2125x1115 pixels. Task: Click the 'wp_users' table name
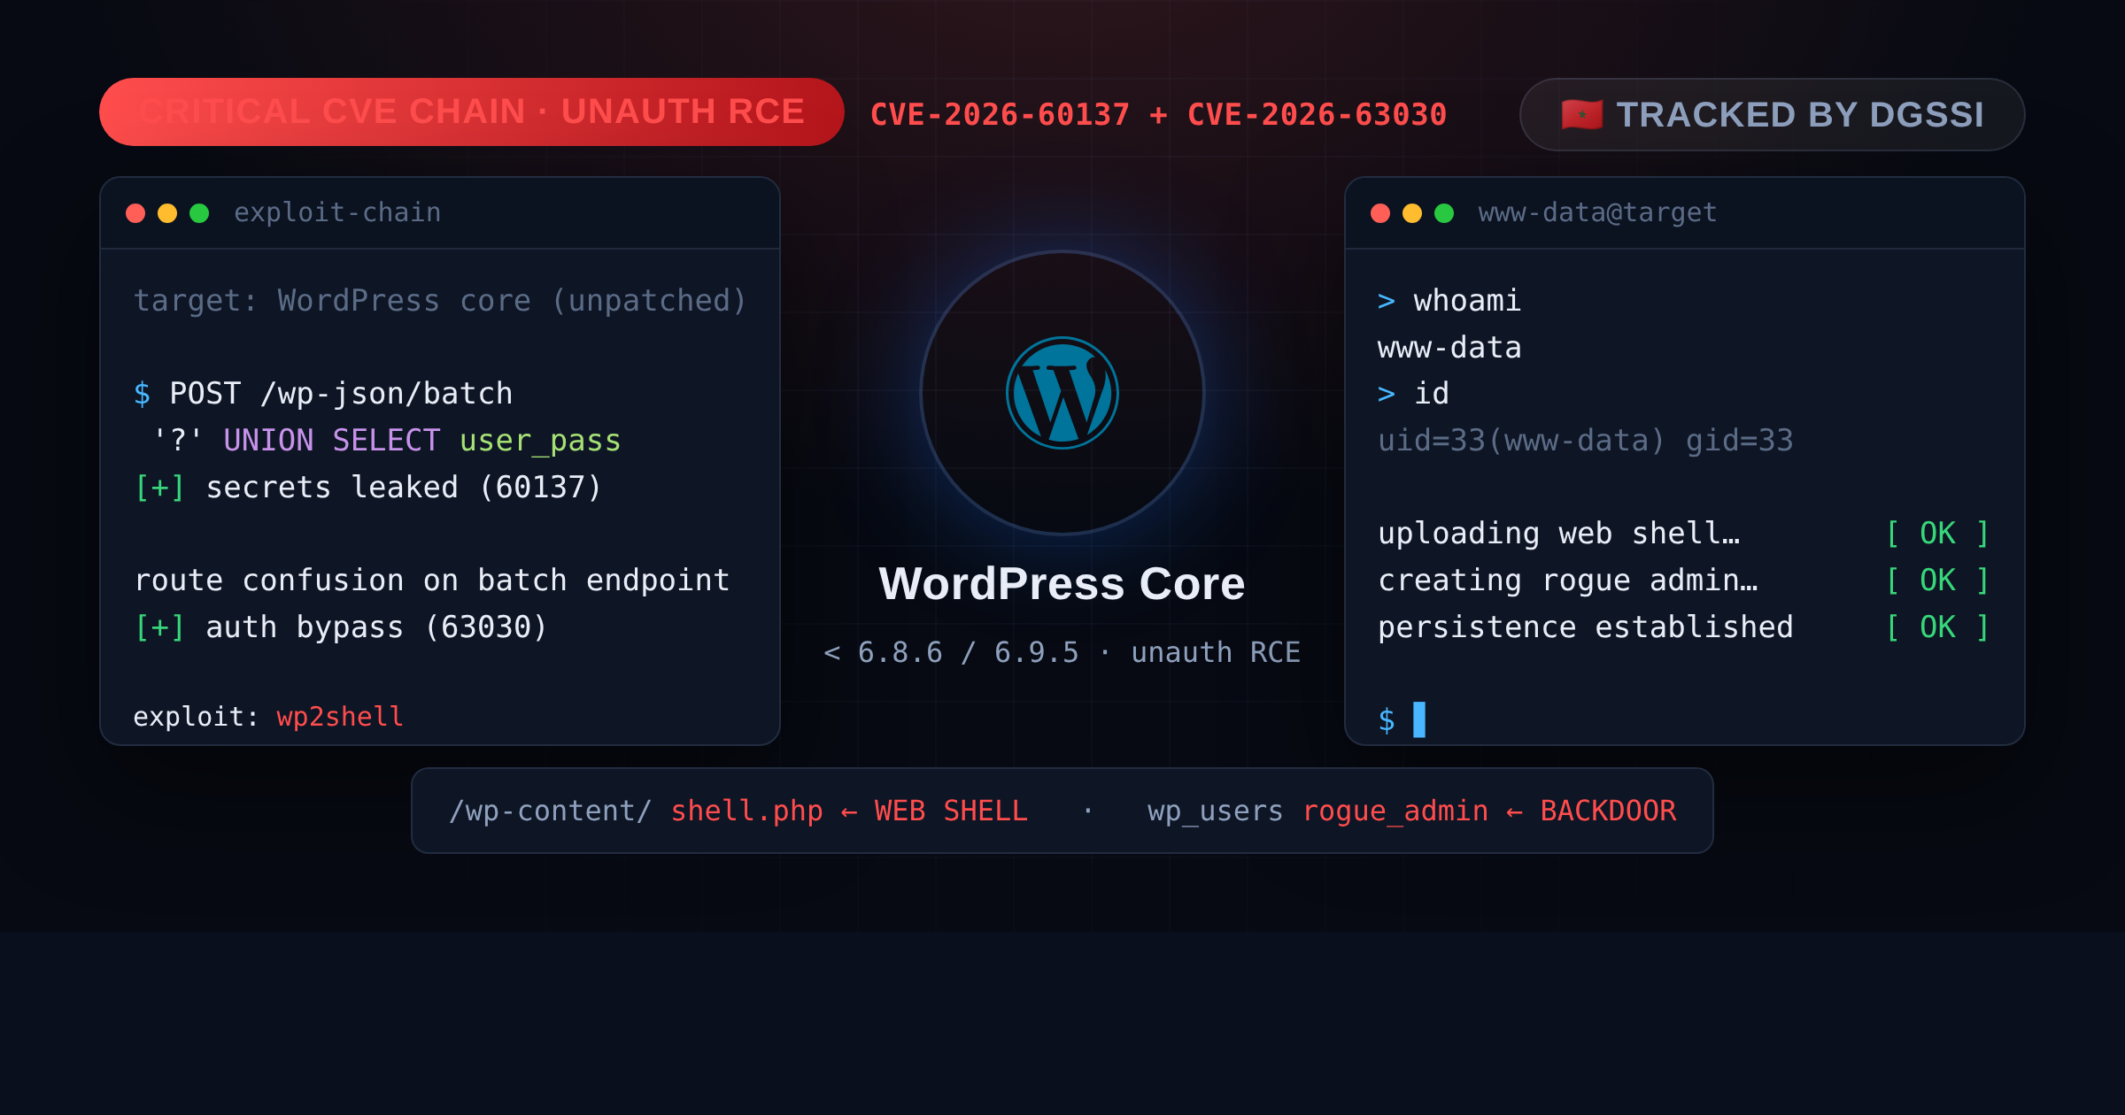click(1215, 811)
